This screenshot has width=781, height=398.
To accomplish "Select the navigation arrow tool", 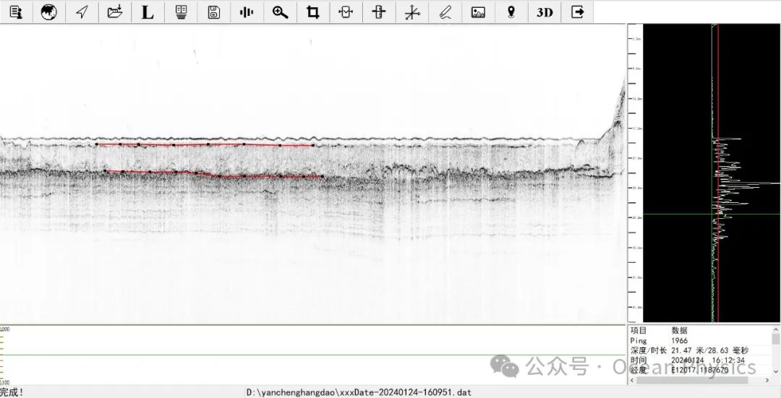I will coord(82,12).
